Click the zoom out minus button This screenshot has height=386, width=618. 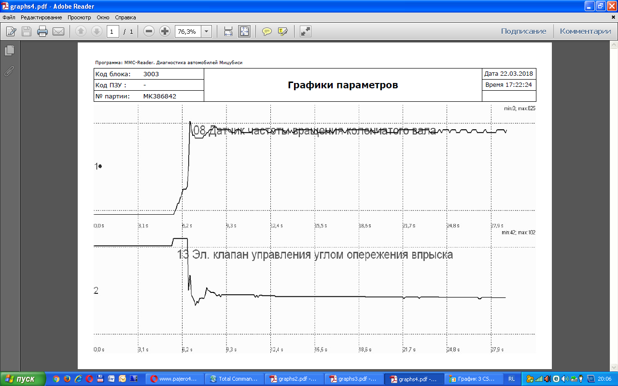(x=149, y=32)
